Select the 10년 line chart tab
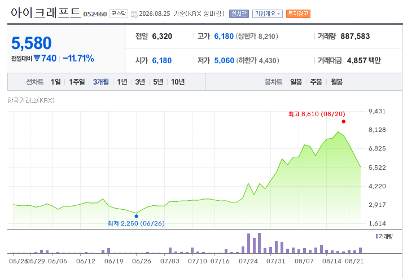Image resolution: width=403 pixels, height=278 pixels. pos(178,82)
